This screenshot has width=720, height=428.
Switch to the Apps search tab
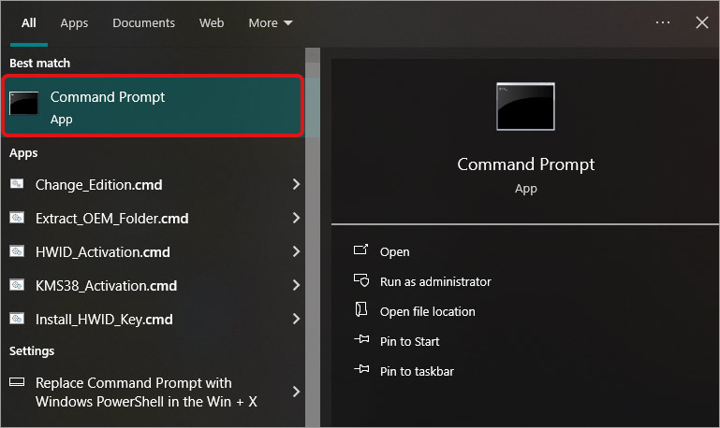click(x=74, y=22)
